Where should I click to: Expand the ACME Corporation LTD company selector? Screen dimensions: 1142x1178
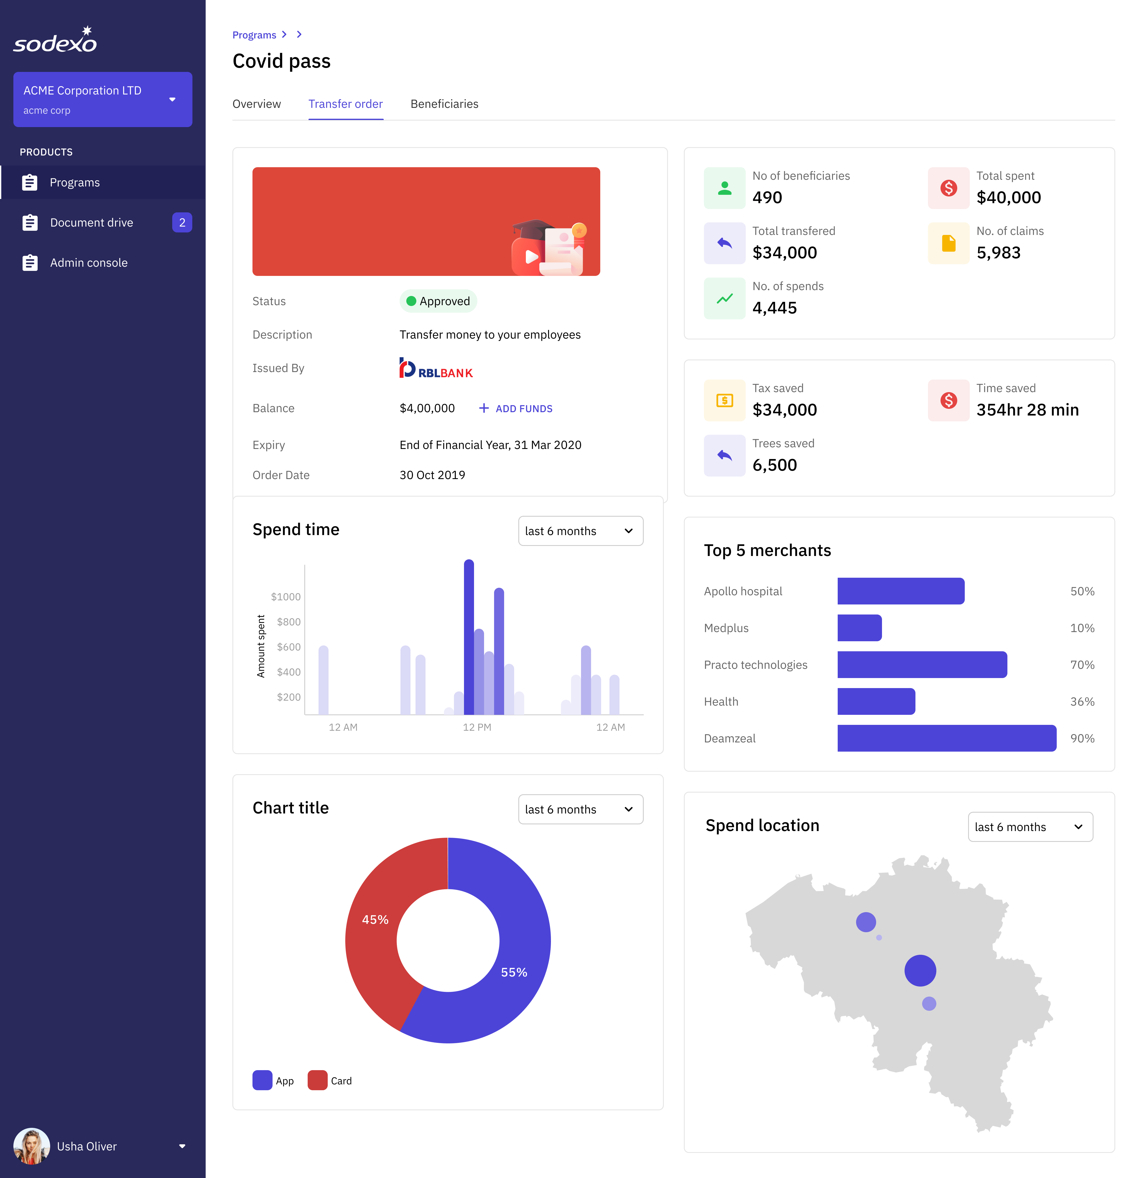172,100
